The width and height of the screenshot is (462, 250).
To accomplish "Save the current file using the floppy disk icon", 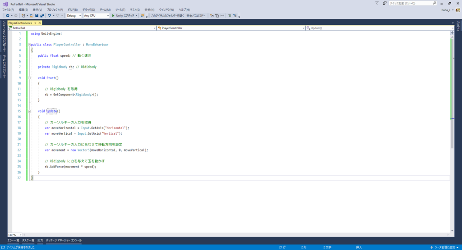I will tap(37, 16).
